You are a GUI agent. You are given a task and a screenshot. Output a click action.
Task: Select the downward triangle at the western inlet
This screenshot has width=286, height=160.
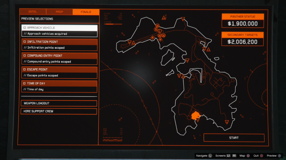(x=179, y=76)
